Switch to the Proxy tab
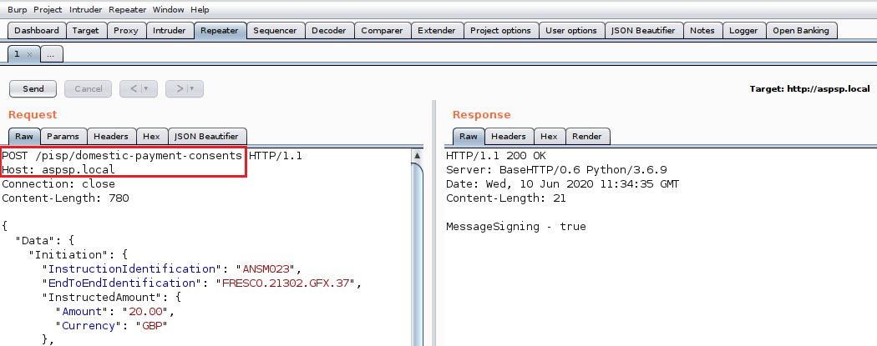This screenshot has width=877, height=346. (126, 31)
